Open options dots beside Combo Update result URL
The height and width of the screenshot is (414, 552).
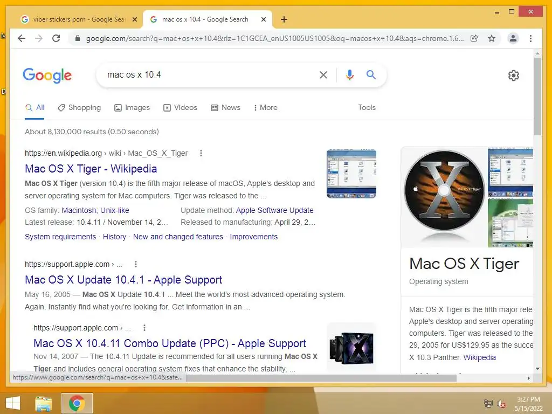coord(144,328)
